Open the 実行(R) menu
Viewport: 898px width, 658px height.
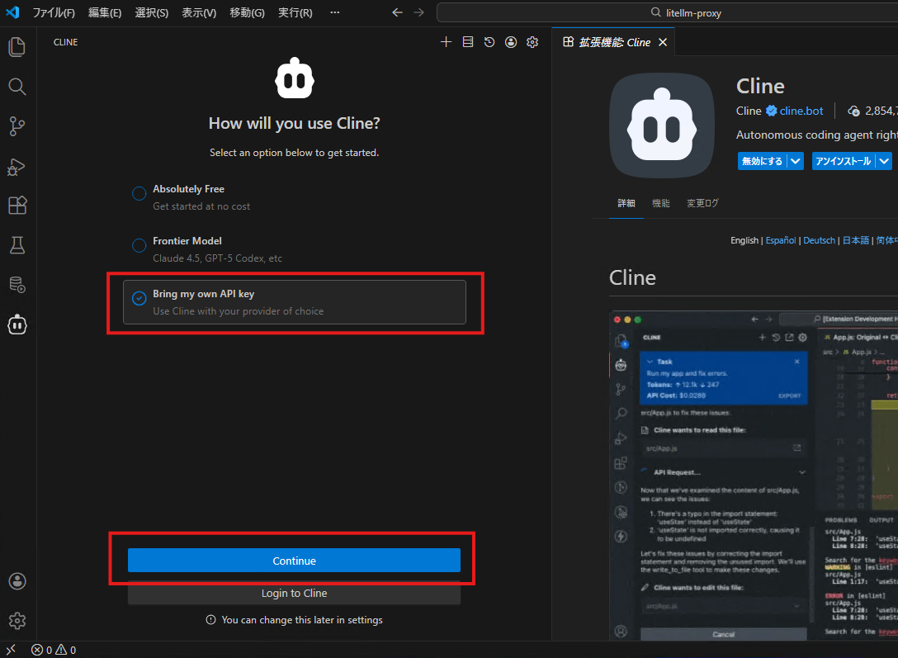(295, 12)
